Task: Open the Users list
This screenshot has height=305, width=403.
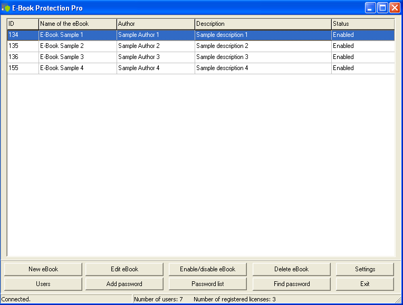Action: [x=43, y=284]
